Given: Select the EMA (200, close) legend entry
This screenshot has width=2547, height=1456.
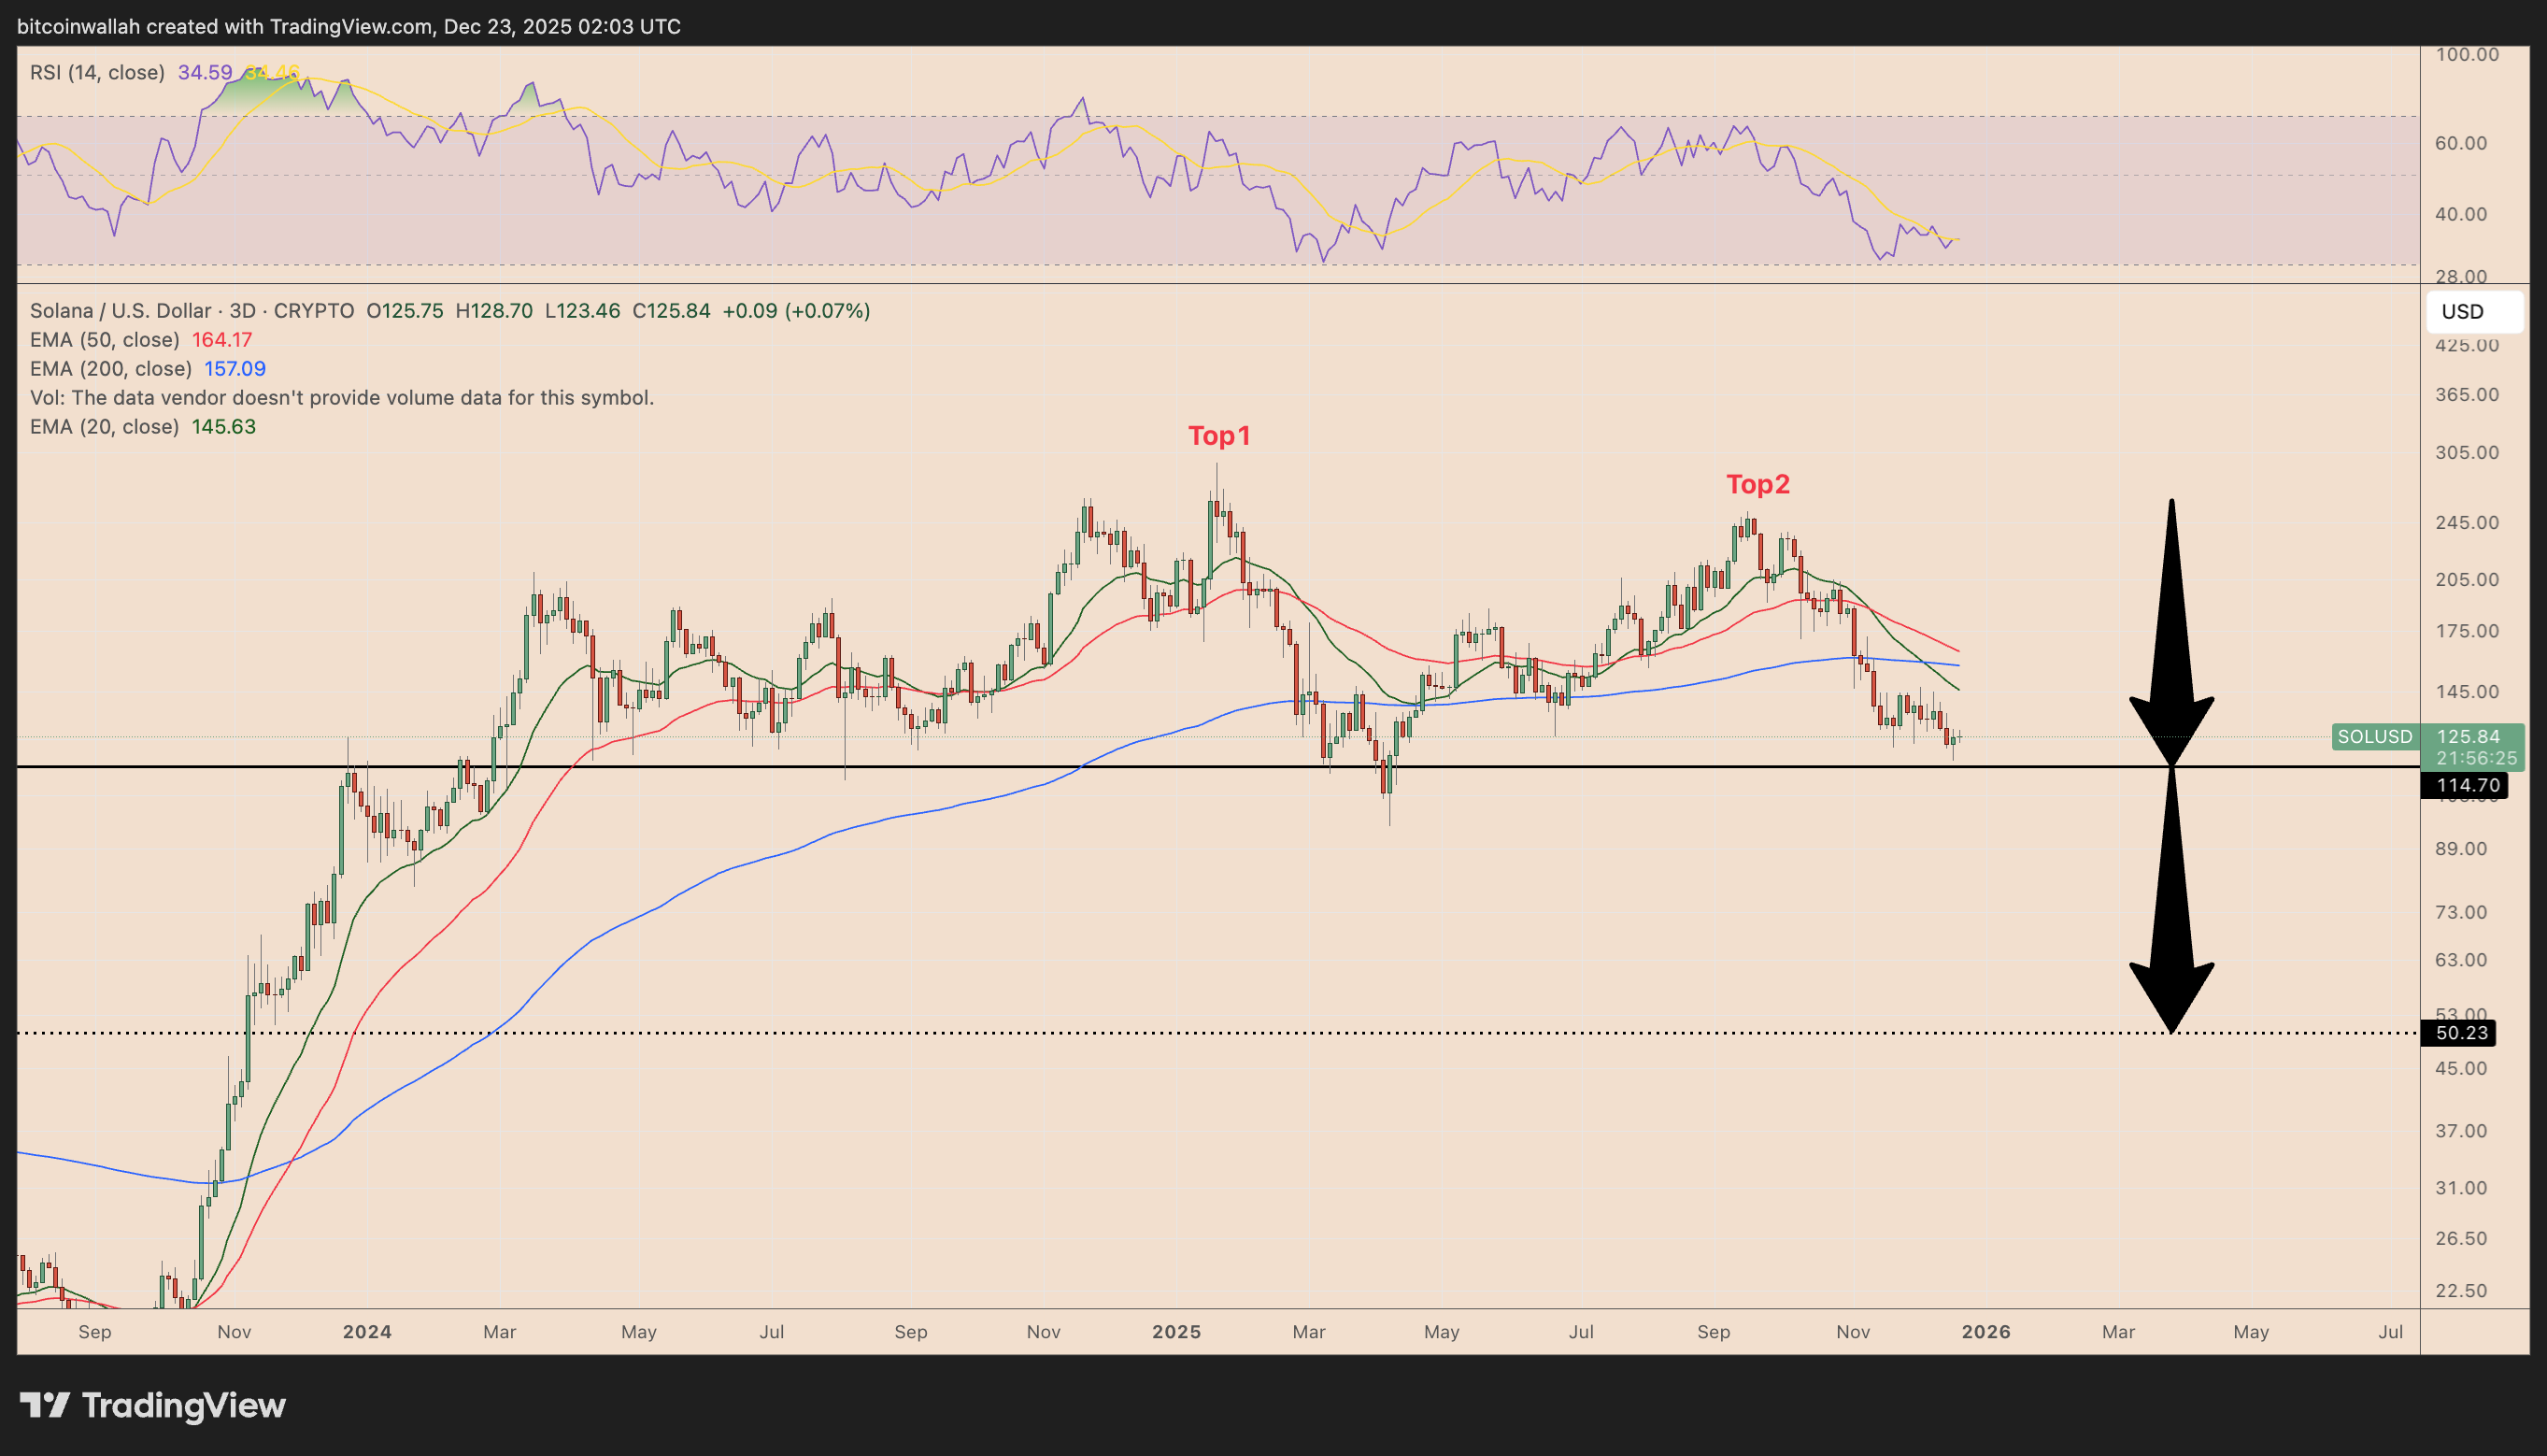Looking at the screenshot, I should [110, 369].
